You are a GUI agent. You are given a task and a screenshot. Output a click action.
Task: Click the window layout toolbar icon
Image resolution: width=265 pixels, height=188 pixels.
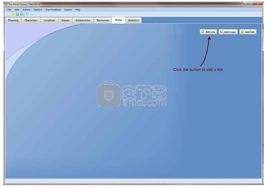[27, 14]
